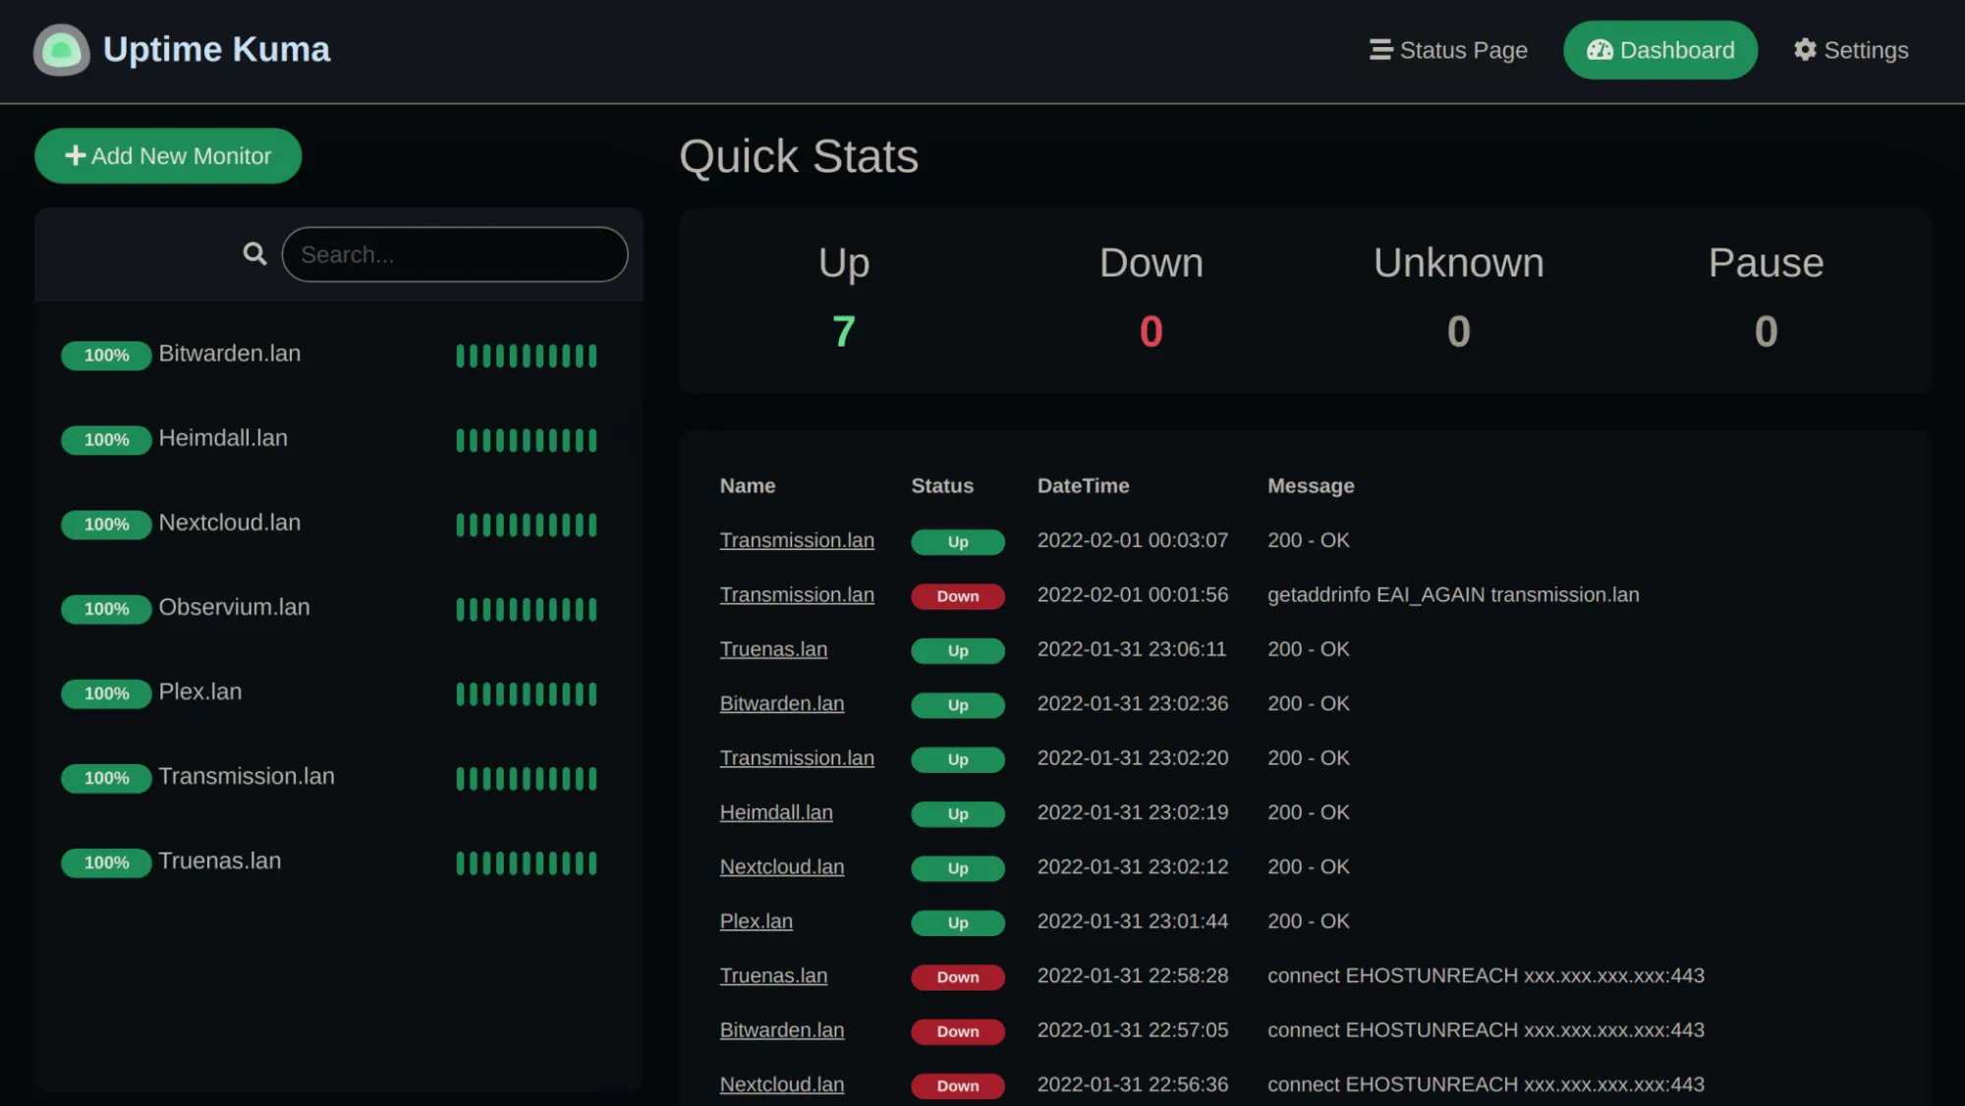
Task: Open Plex.lan link in events table
Action: [x=756, y=921]
